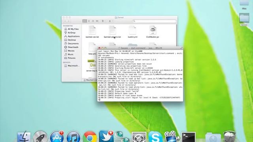This screenshot has width=253, height=142.
Task: Open Terminal icon in the Dock
Action: tap(189, 137)
